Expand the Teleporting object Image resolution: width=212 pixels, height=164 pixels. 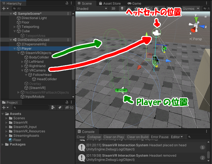(14, 27)
